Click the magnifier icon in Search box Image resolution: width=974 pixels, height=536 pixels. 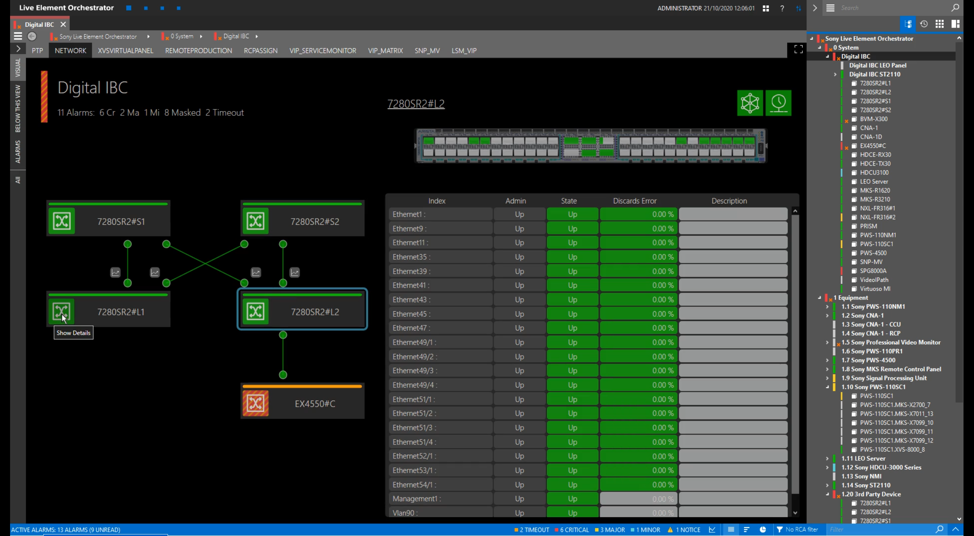point(955,8)
